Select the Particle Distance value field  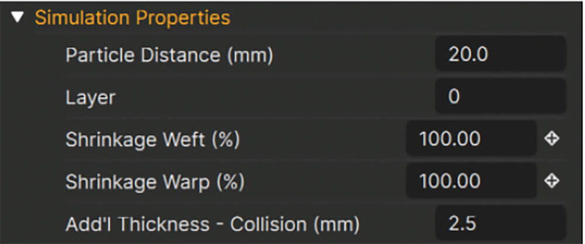point(500,54)
